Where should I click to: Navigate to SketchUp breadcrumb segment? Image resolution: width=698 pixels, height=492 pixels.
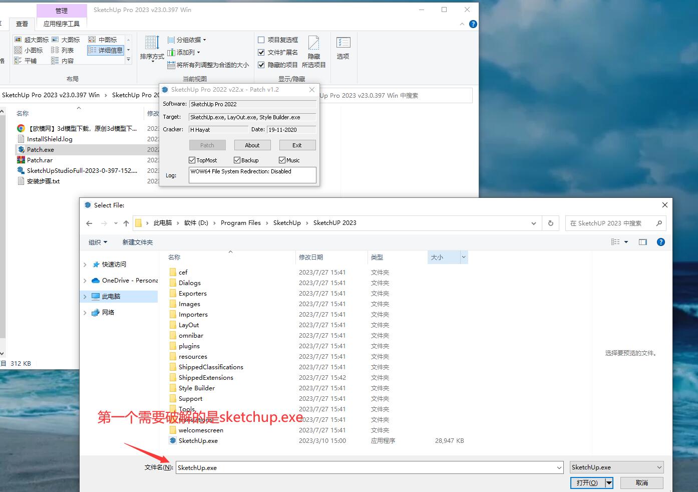coord(287,223)
